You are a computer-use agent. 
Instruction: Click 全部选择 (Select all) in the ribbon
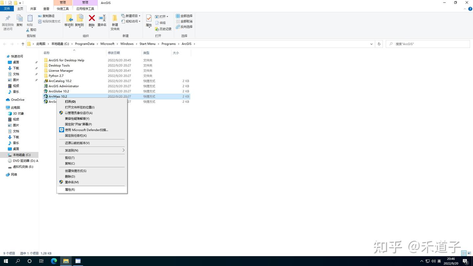pyautogui.click(x=185, y=15)
